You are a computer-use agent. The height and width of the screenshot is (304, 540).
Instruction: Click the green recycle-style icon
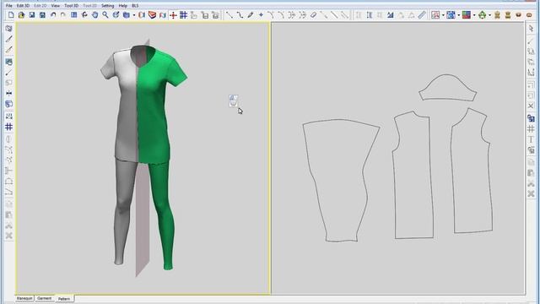(x=482, y=15)
